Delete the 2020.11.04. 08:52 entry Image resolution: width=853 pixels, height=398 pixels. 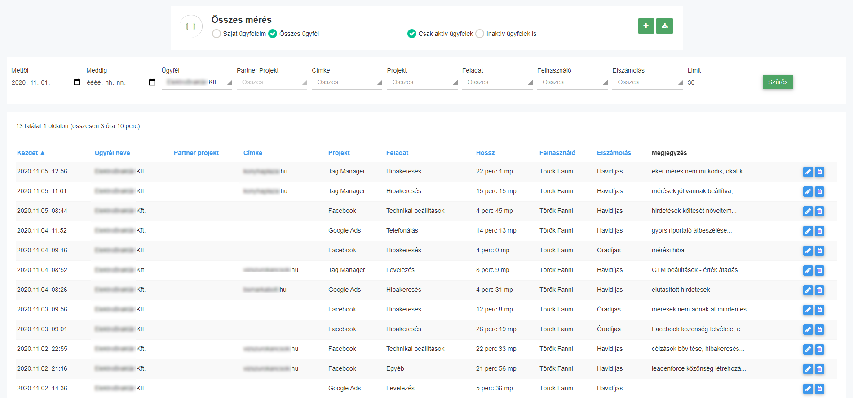pos(819,270)
